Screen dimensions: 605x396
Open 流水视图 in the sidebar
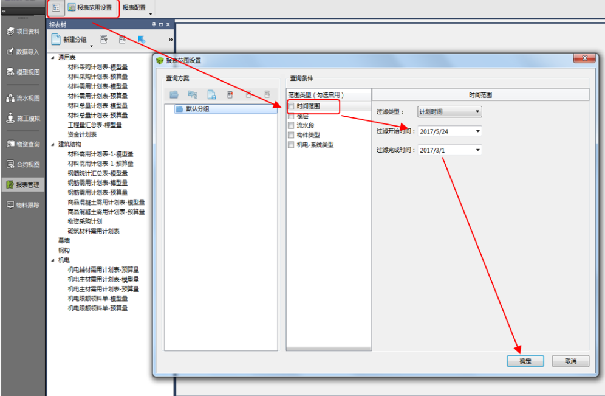(x=23, y=98)
